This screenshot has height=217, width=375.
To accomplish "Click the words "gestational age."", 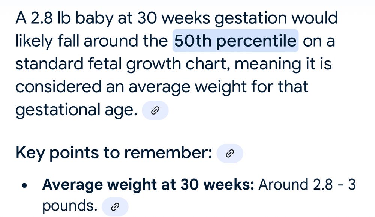I will click(x=76, y=110).
